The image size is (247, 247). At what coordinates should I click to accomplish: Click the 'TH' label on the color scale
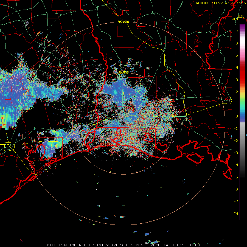click(236, 214)
